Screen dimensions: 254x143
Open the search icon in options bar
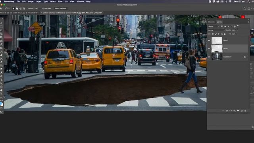tap(244, 8)
